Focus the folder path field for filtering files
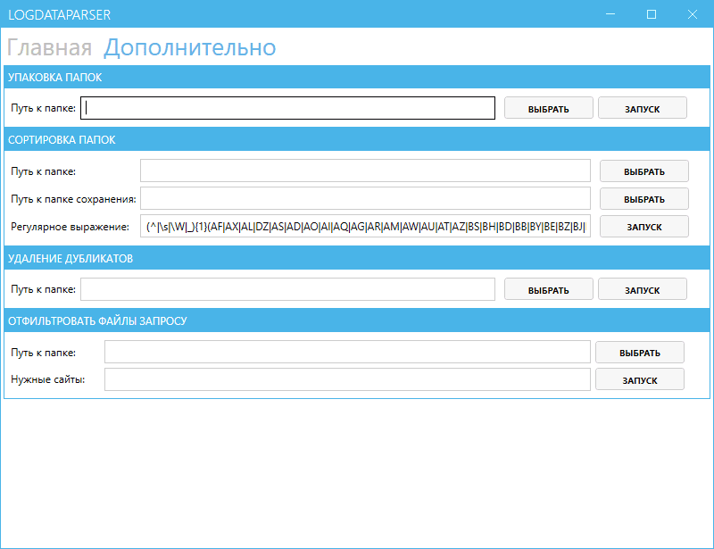The image size is (714, 549). 348,352
